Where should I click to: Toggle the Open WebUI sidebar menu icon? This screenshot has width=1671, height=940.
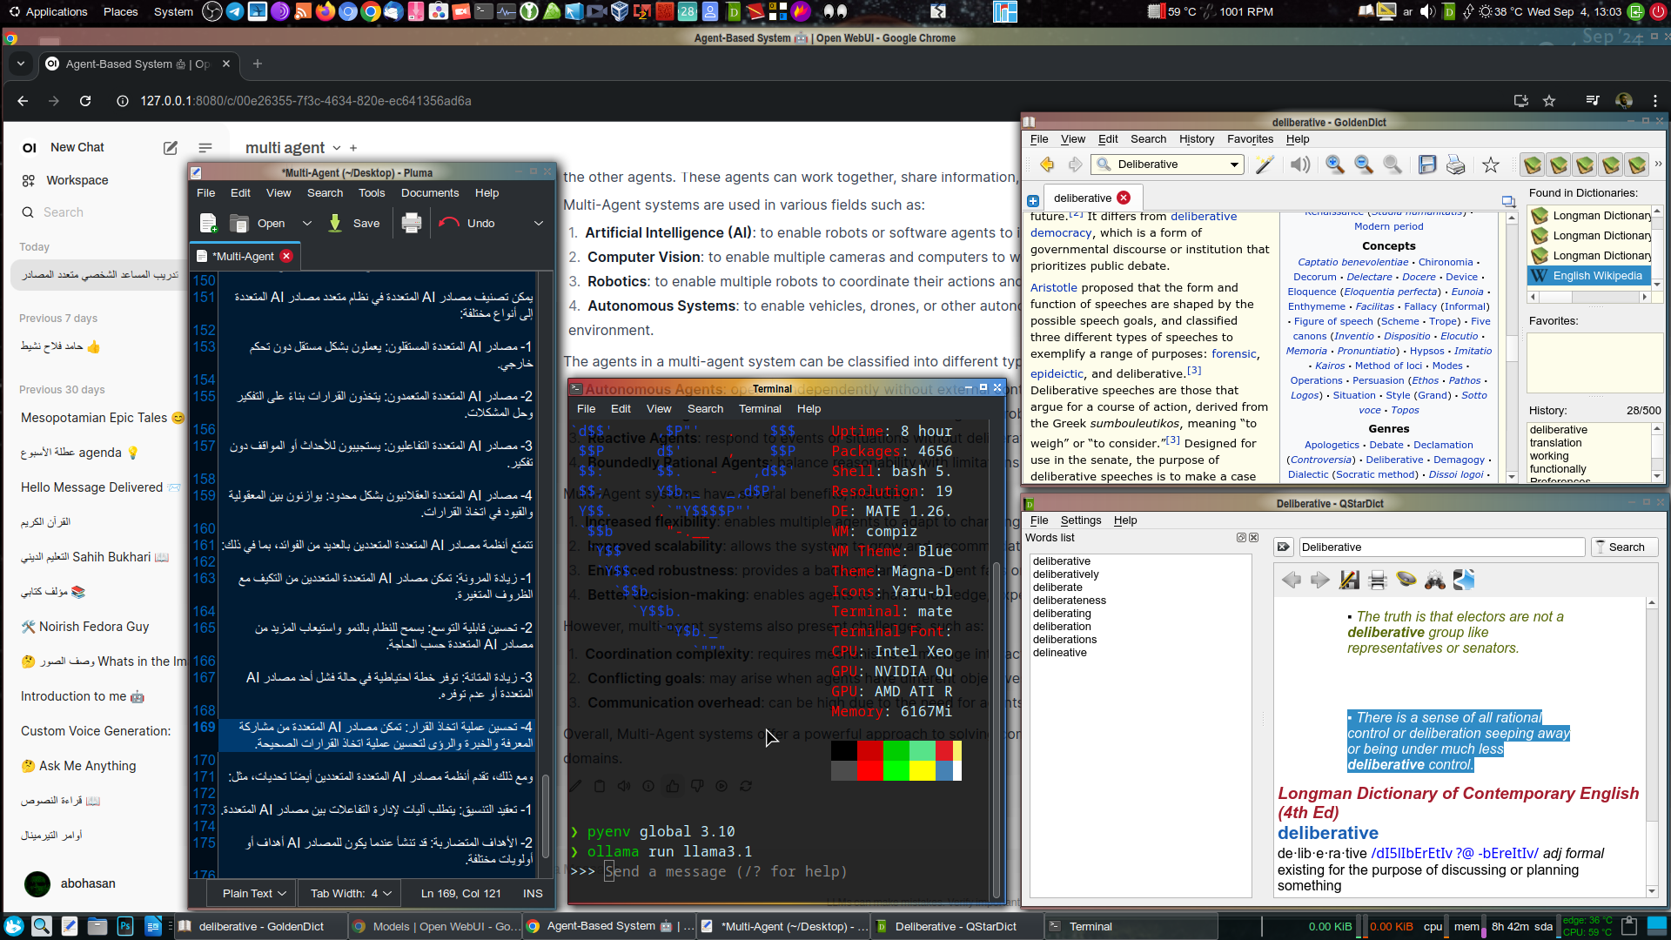pyautogui.click(x=205, y=148)
